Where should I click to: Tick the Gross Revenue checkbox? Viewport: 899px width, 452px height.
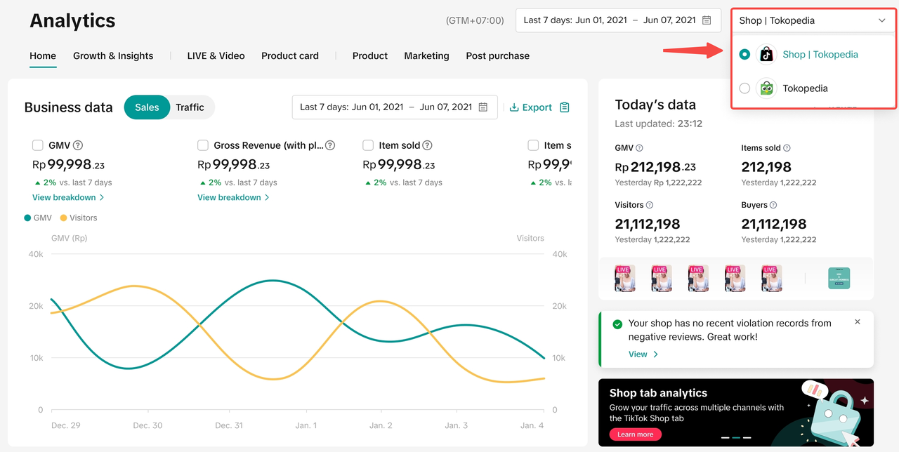tap(203, 145)
